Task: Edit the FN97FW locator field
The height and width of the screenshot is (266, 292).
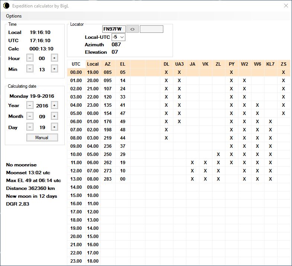Action: tap(114, 29)
